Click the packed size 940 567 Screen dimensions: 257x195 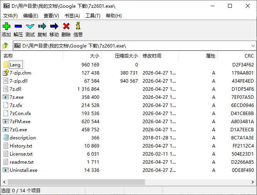click(x=129, y=81)
